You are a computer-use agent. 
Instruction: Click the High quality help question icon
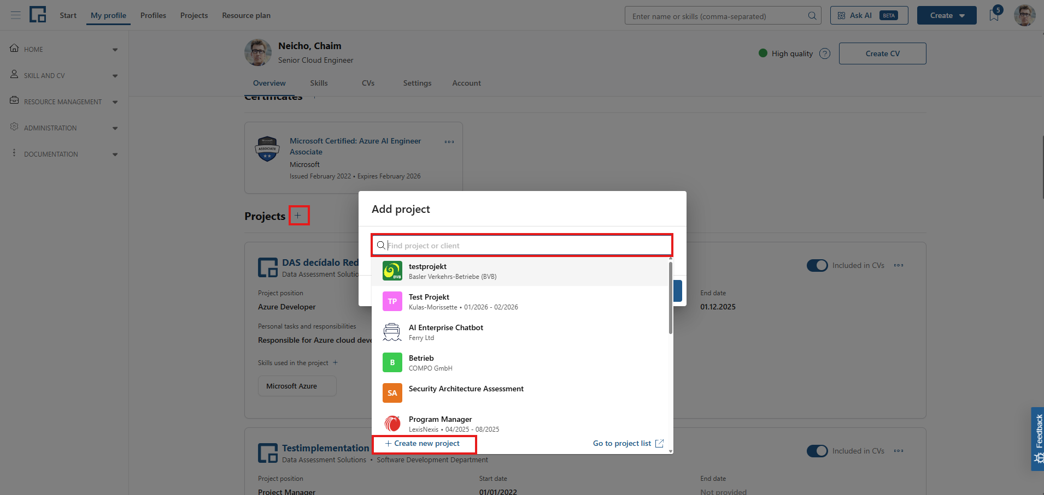tap(825, 53)
